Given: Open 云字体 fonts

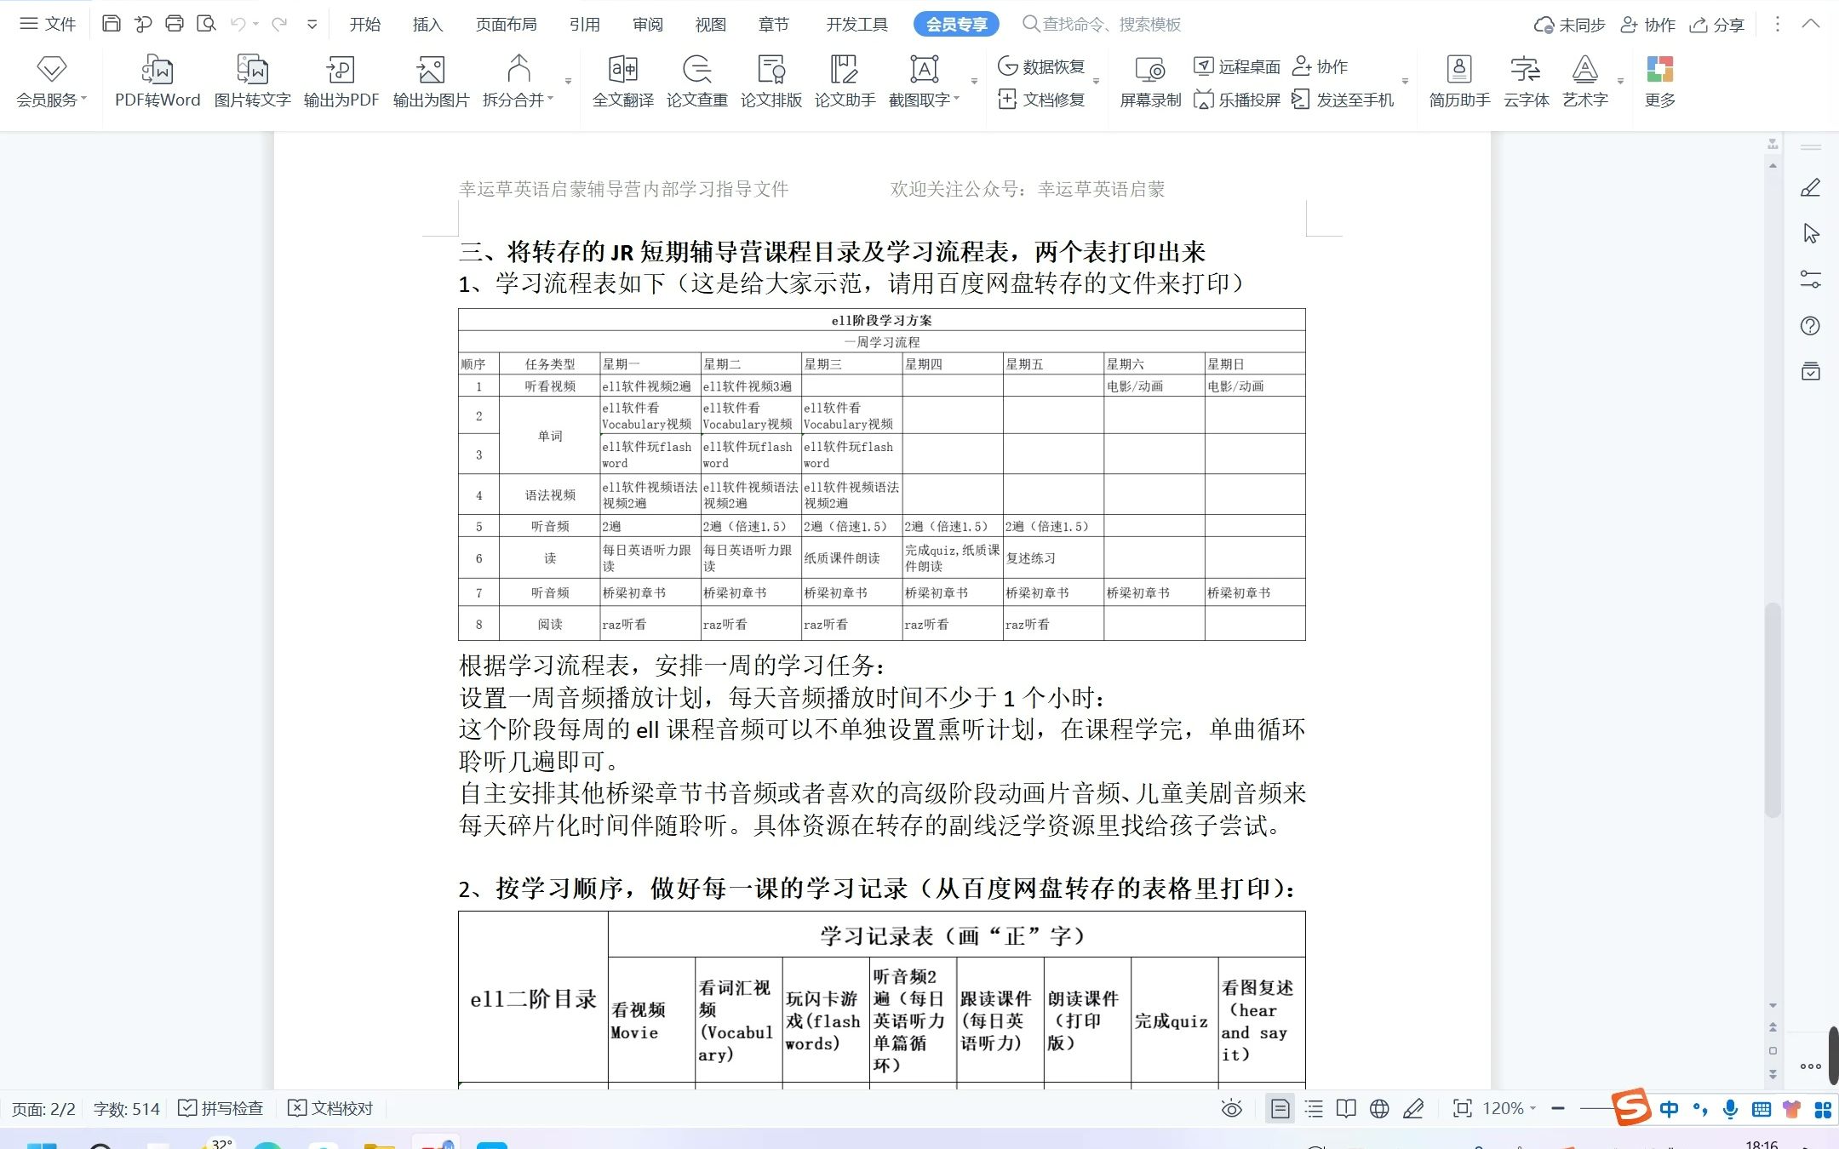Looking at the screenshot, I should (x=1526, y=82).
